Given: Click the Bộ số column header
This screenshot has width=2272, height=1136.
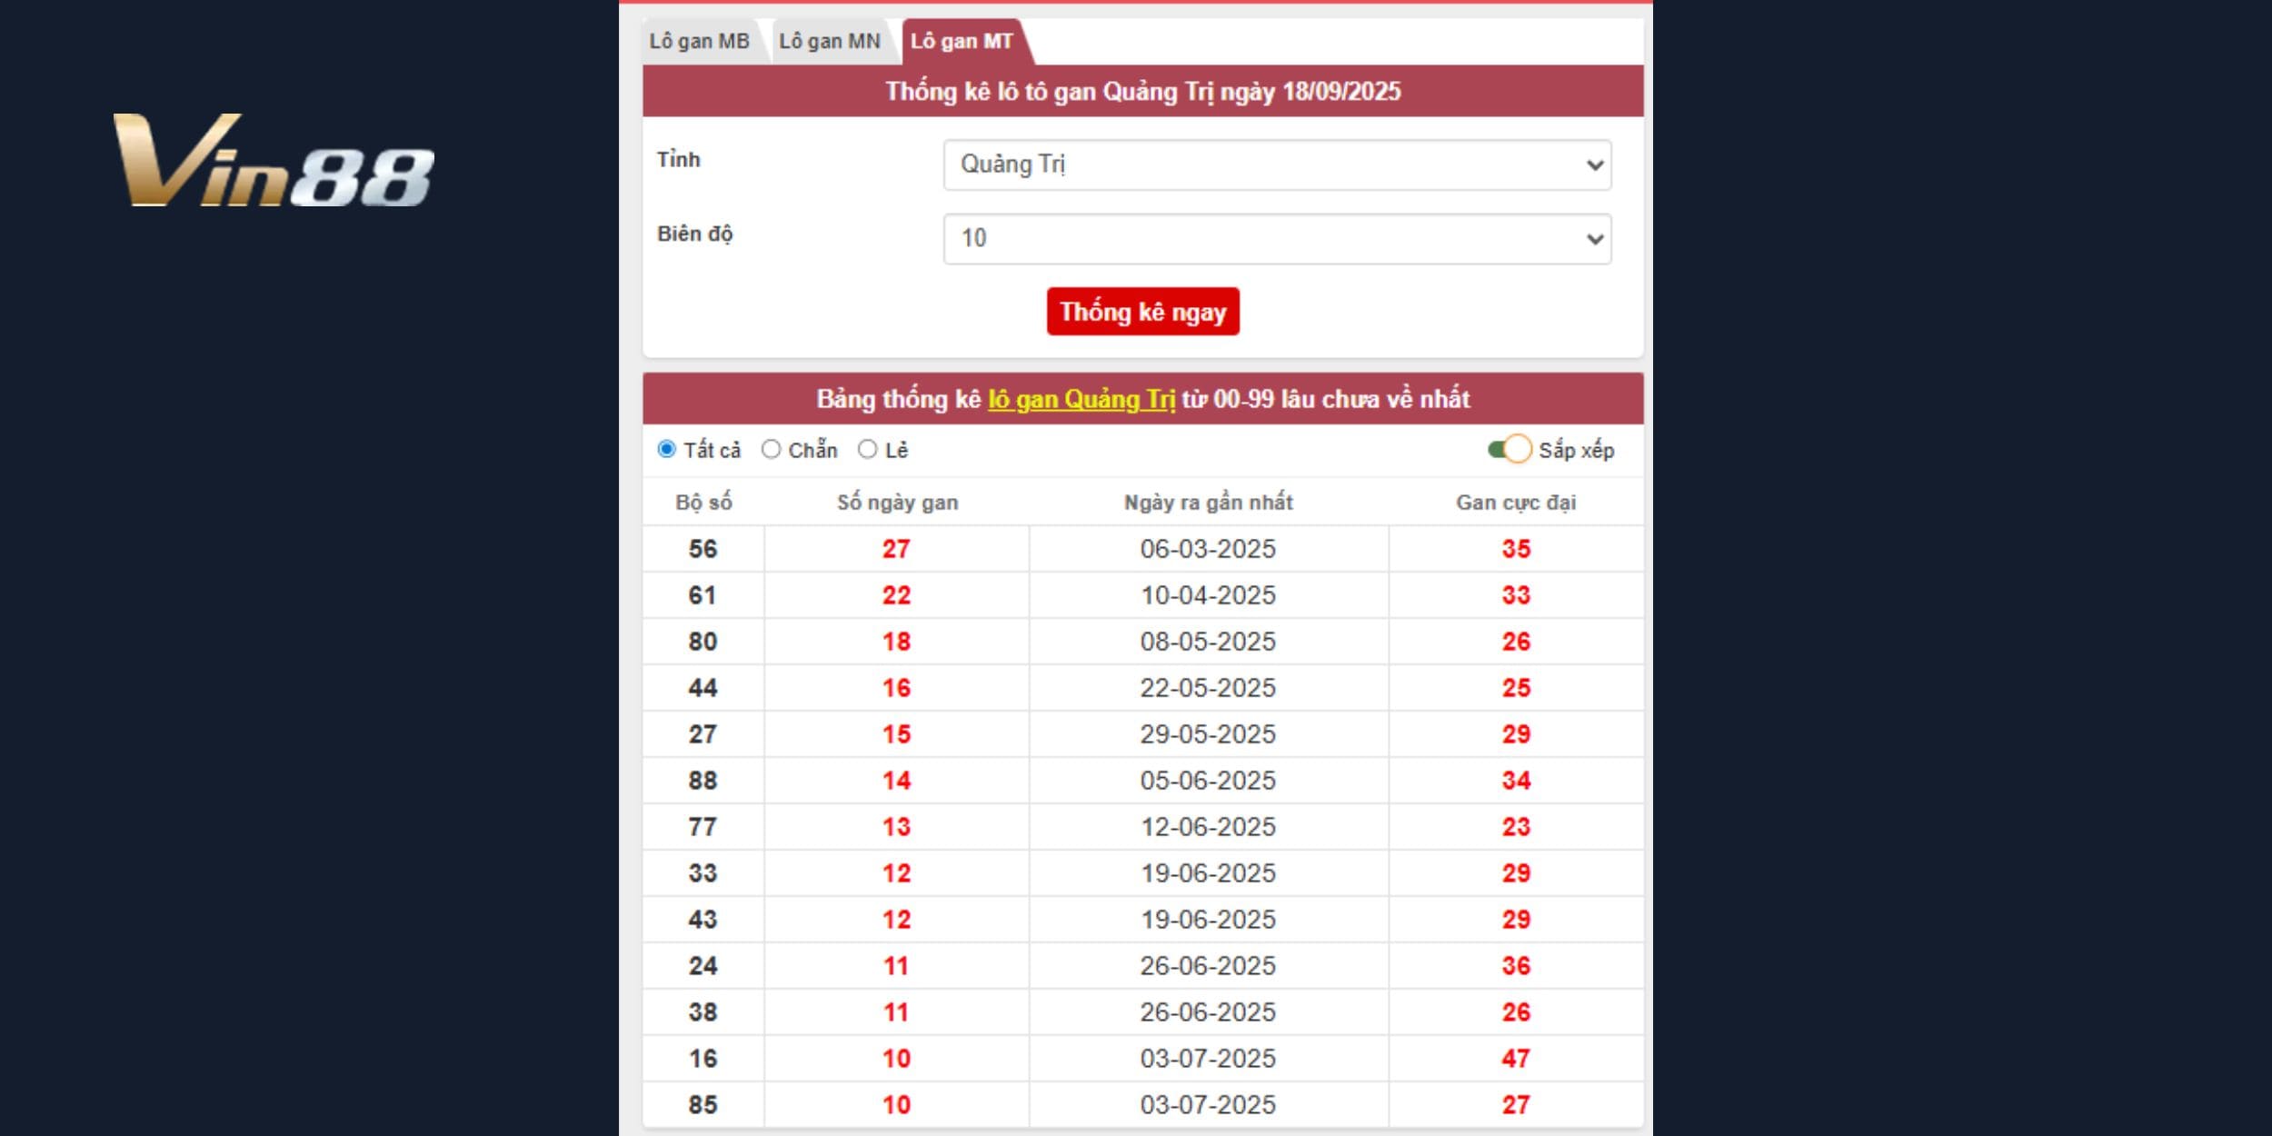Looking at the screenshot, I should [703, 503].
